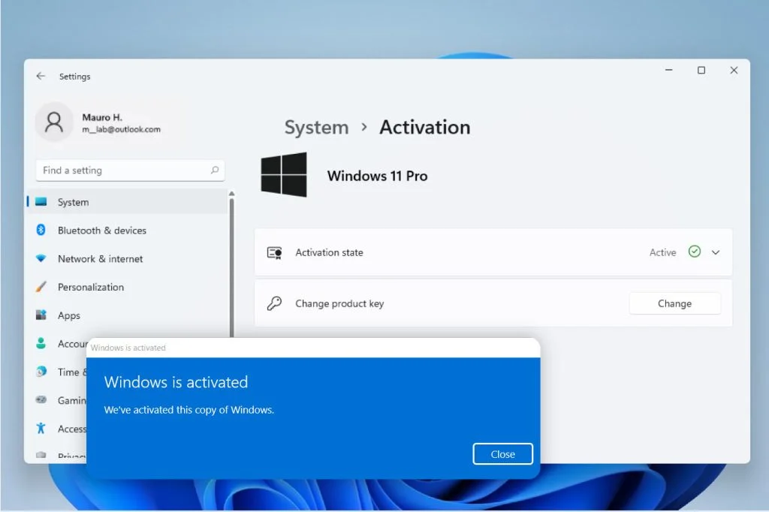Click the certificate icon on Activation state row

[274, 252]
